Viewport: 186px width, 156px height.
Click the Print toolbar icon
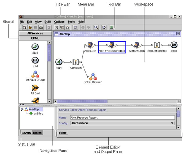point(41,28)
